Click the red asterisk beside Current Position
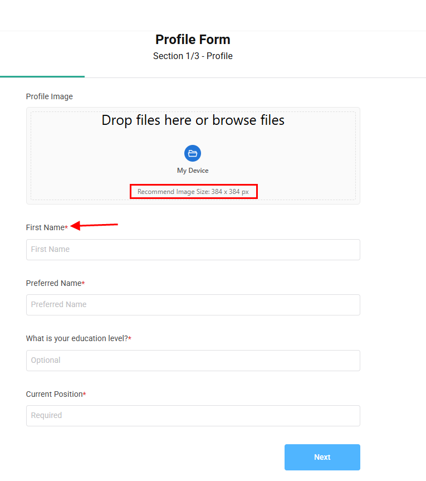The width and height of the screenshot is (426, 481). click(85, 394)
